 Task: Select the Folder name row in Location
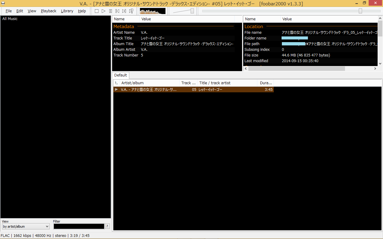click(311, 38)
